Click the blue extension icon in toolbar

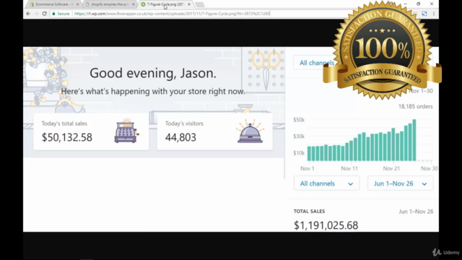[424, 14]
